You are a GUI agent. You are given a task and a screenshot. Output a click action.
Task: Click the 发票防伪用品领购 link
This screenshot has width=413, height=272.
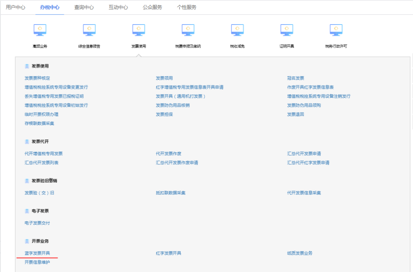[304, 105]
